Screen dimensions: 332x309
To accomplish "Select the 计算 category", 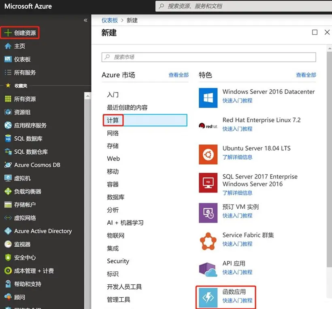I will (145, 120).
